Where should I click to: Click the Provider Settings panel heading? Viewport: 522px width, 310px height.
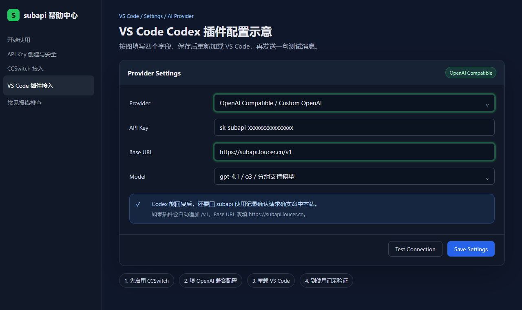pyautogui.click(x=154, y=73)
